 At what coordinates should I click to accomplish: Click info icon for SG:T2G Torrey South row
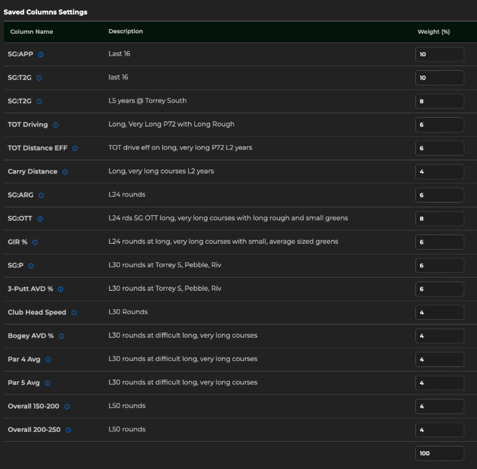(39, 101)
